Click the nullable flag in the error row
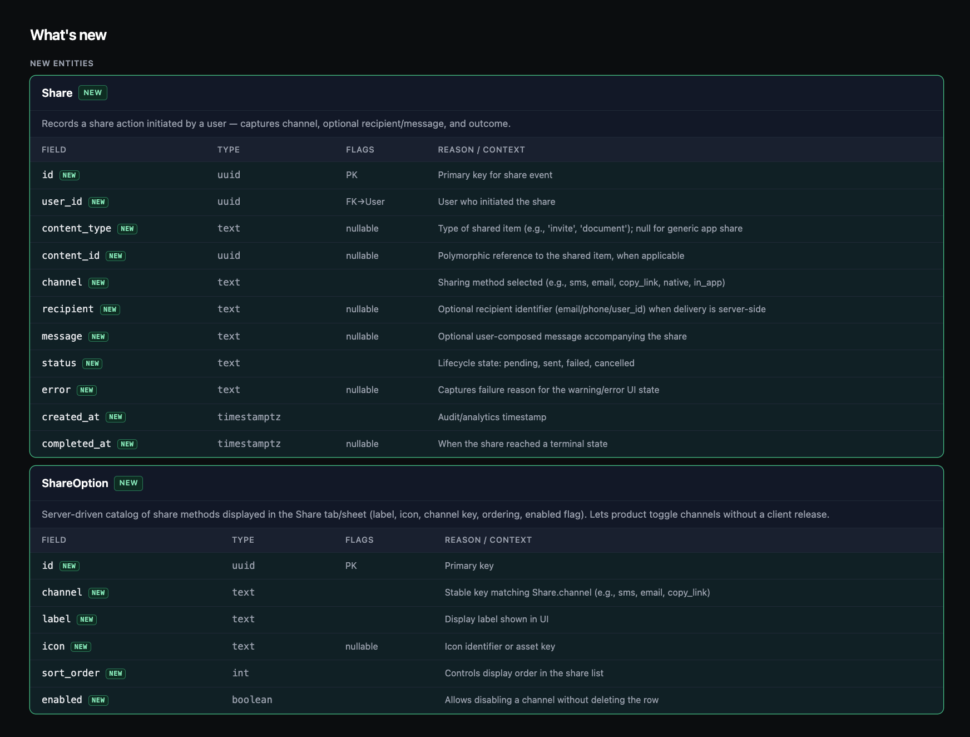970x737 pixels. 362,390
